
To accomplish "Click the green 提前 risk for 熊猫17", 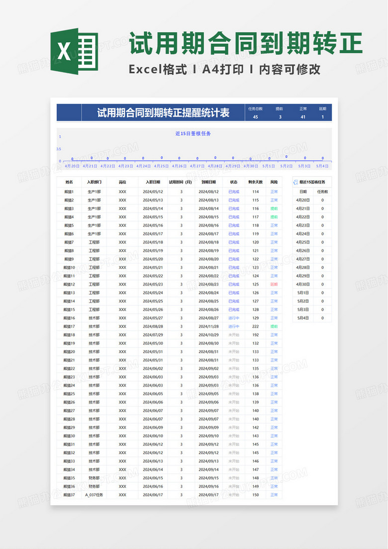I will pyautogui.click(x=274, y=326).
